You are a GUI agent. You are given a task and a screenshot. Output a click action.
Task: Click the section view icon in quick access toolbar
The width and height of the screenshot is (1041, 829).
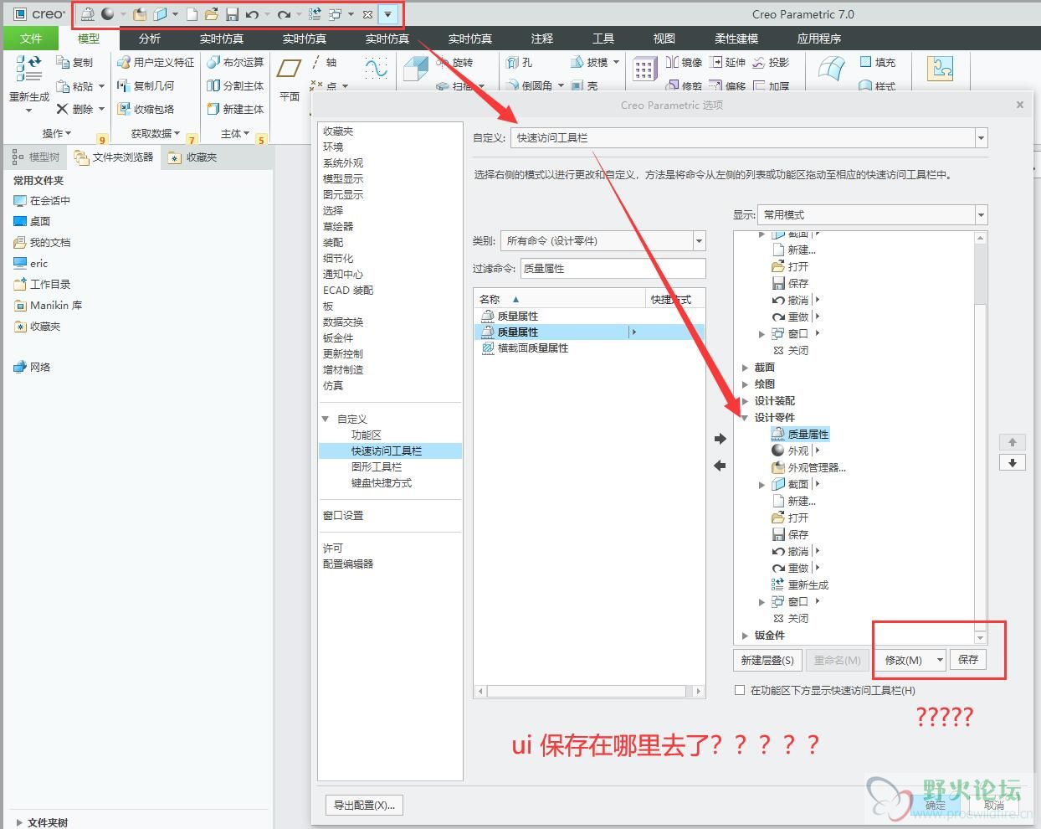pos(161,14)
